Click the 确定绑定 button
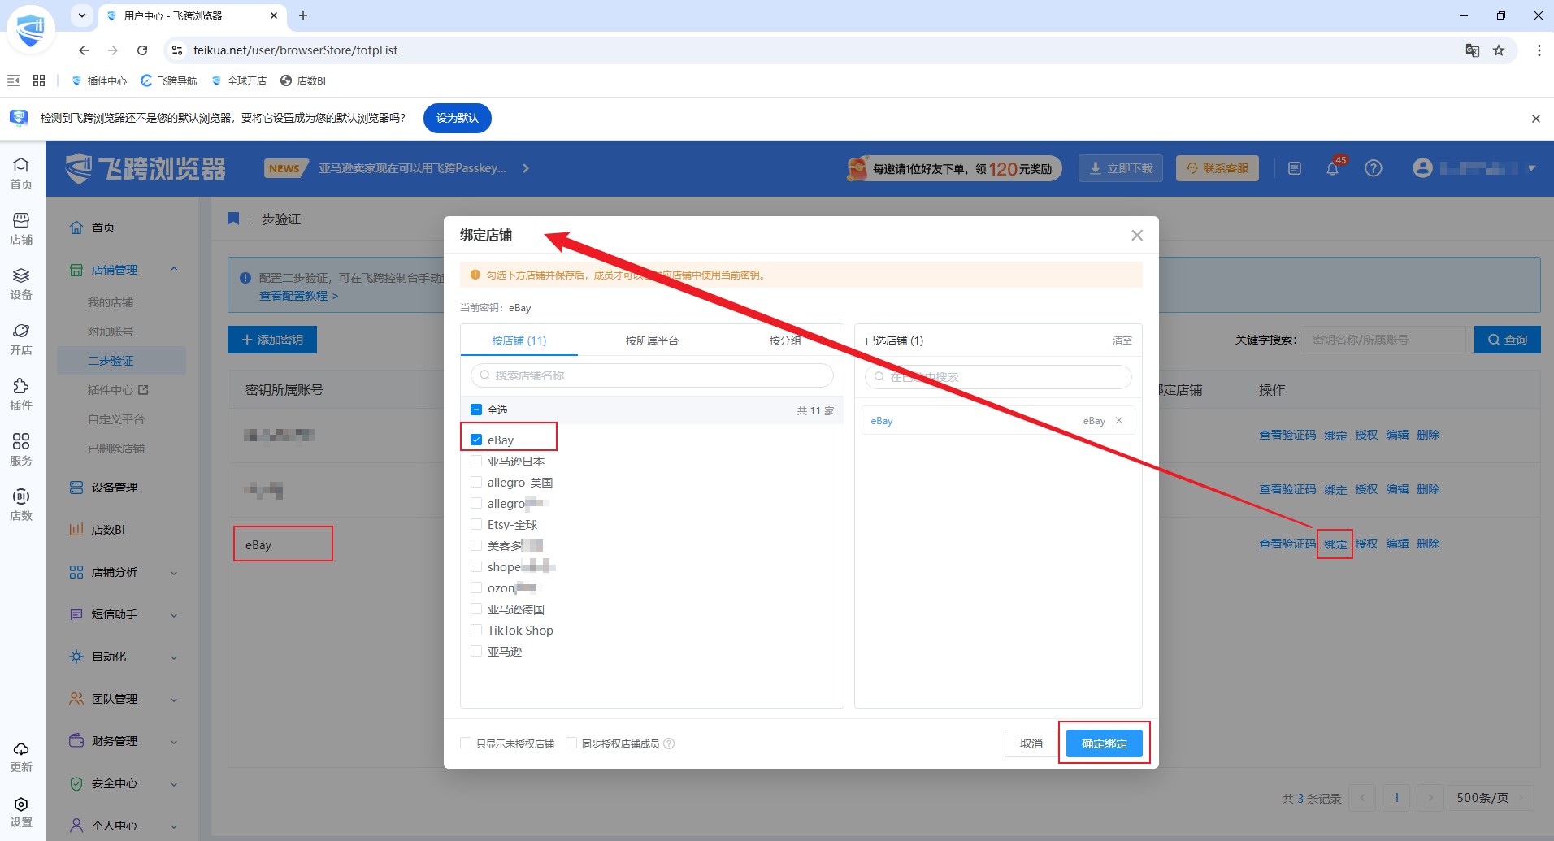 click(x=1105, y=743)
